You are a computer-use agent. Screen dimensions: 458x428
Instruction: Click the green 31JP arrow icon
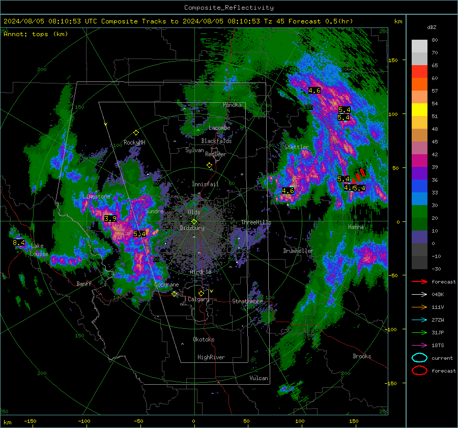click(419, 332)
